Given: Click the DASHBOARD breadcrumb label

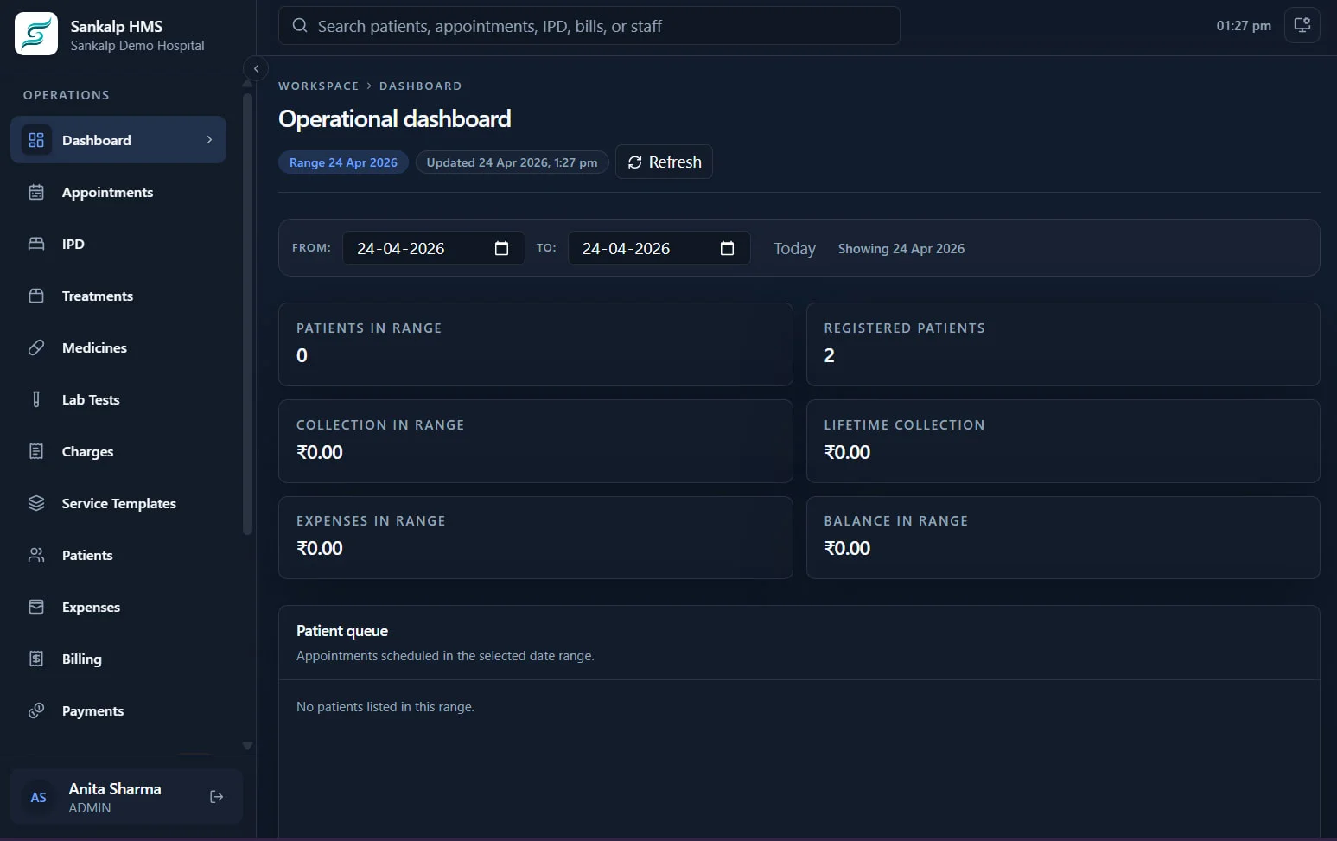Looking at the screenshot, I should 421,86.
